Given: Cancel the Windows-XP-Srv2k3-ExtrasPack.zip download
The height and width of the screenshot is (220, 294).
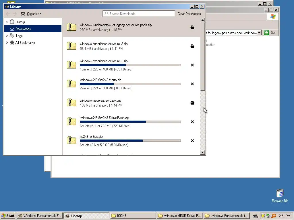Looking at the screenshot, I should (192, 122).
